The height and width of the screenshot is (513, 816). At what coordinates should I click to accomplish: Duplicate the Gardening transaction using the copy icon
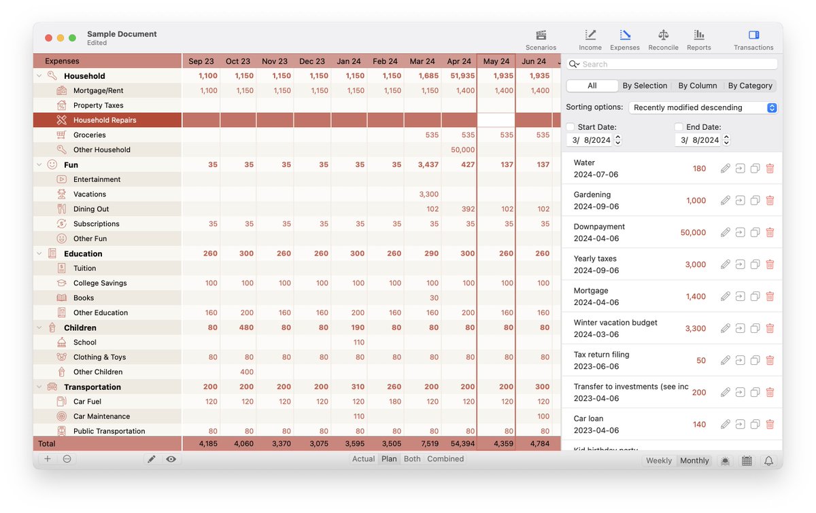(x=754, y=200)
